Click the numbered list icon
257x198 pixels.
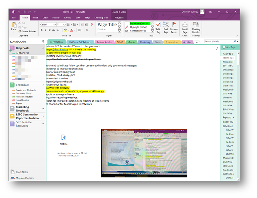click(x=75, y=24)
